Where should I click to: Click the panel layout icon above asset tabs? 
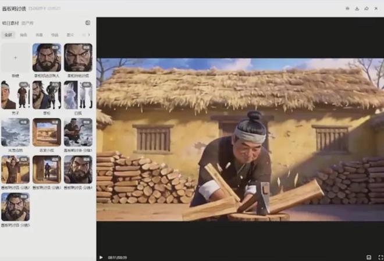click(x=88, y=23)
